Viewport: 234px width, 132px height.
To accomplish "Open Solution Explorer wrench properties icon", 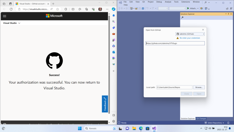I will [182, 18].
